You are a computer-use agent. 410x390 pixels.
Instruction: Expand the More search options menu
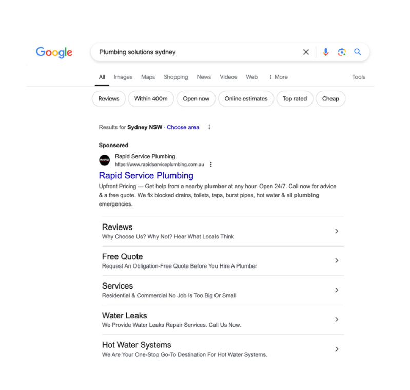(x=279, y=77)
